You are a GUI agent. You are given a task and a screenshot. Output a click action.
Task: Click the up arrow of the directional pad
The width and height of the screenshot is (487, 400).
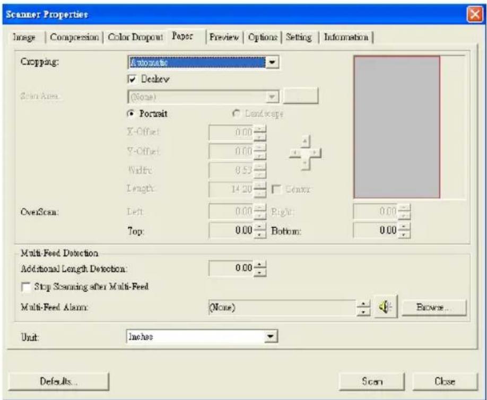[x=306, y=142]
